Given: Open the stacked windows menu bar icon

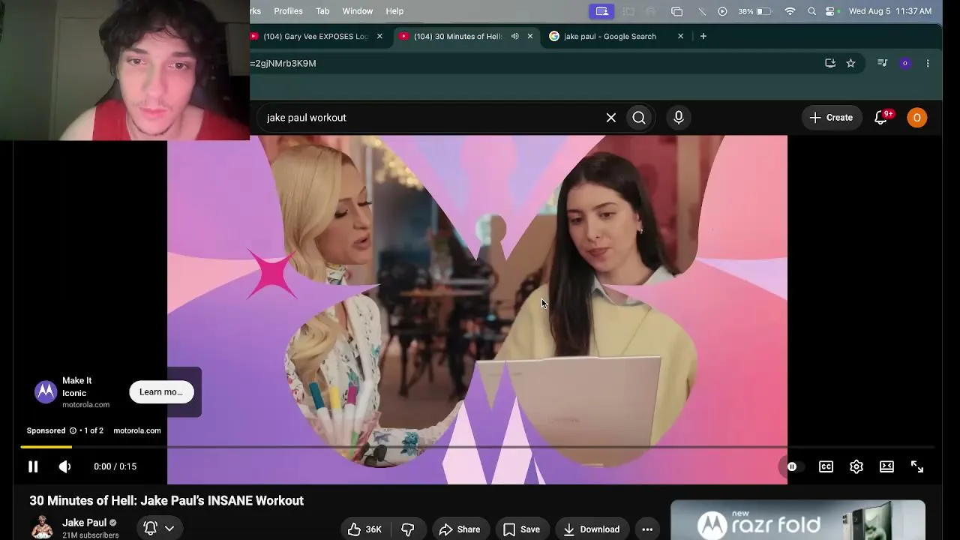Looking at the screenshot, I should coord(677,11).
